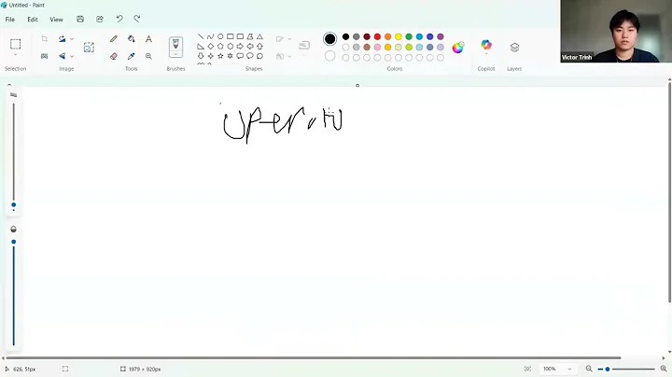Screen dimensions: 672x377
Task: Expand the Rotate dropdown arrow
Action: click(x=72, y=39)
